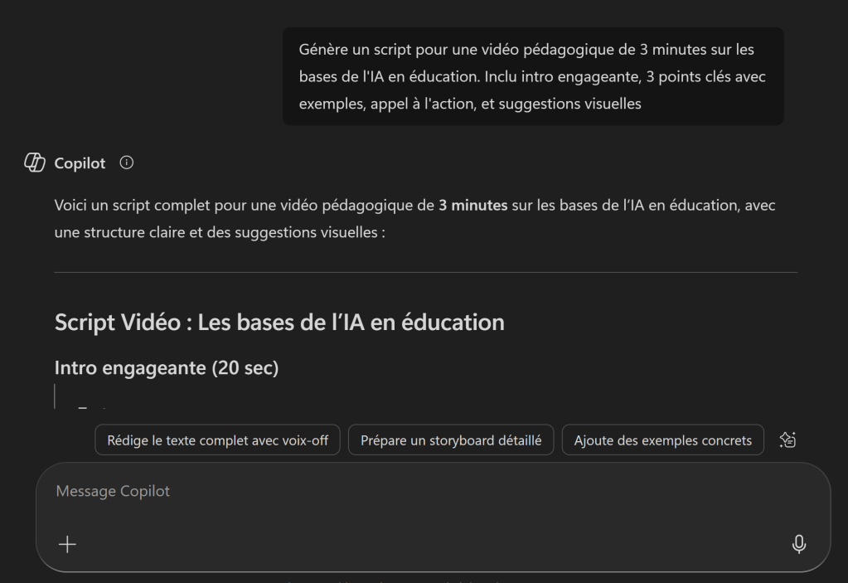848x583 pixels.
Task: Click the rounded message composer box
Action: pos(435,518)
